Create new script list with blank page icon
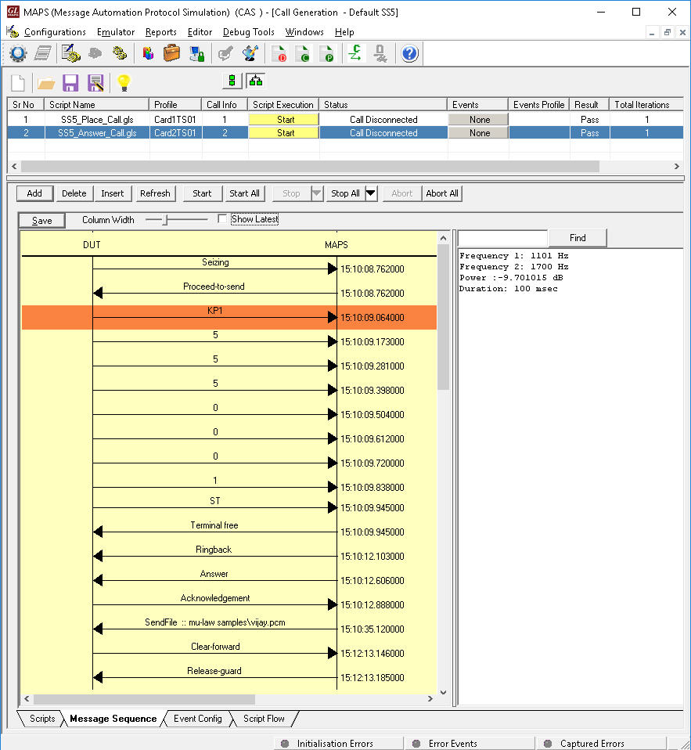 click(18, 83)
